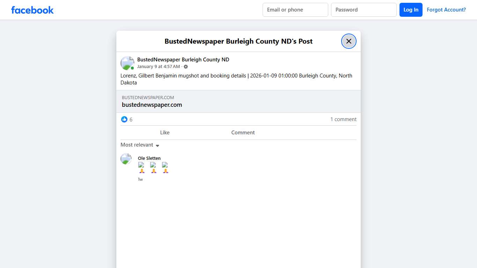
Task: Focus the Password field
Action: [364, 10]
